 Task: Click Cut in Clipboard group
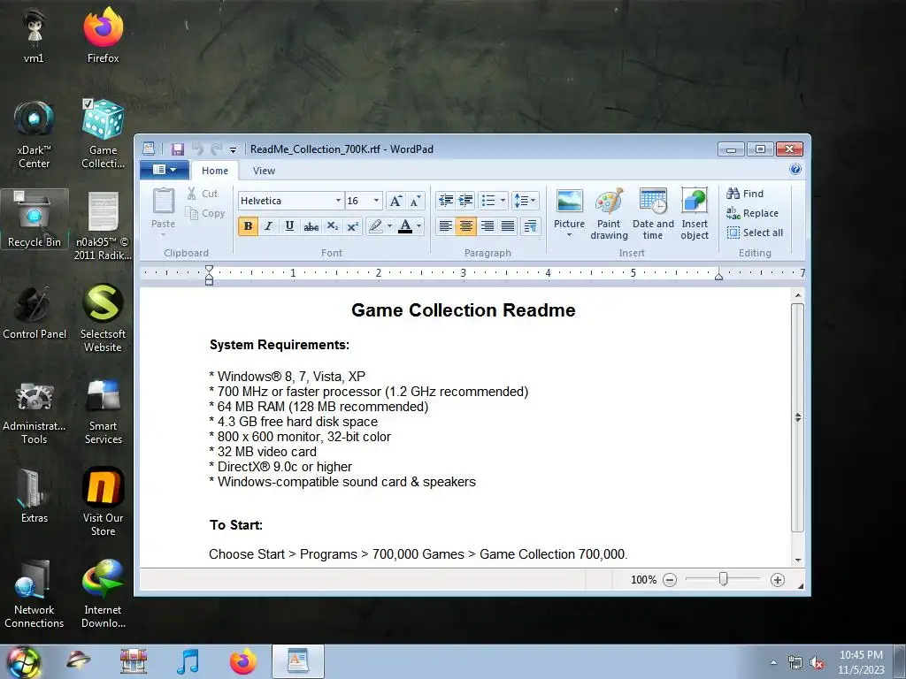tap(203, 194)
